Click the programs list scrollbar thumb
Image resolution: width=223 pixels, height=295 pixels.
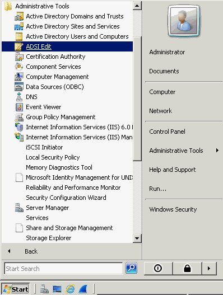tap(137, 99)
